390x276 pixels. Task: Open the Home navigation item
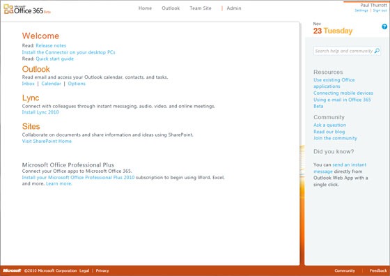(x=145, y=8)
